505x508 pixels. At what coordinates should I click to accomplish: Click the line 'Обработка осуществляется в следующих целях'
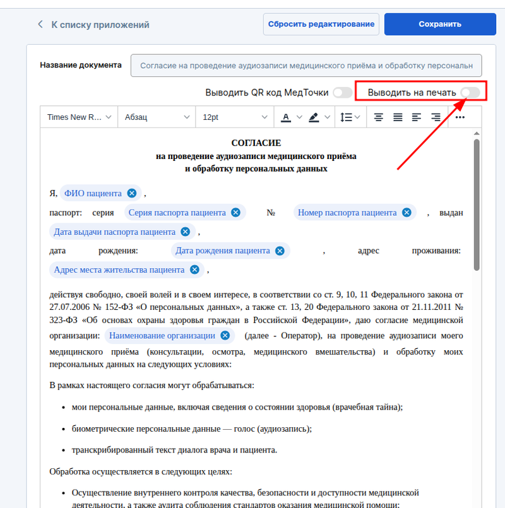pyautogui.click(x=141, y=472)
